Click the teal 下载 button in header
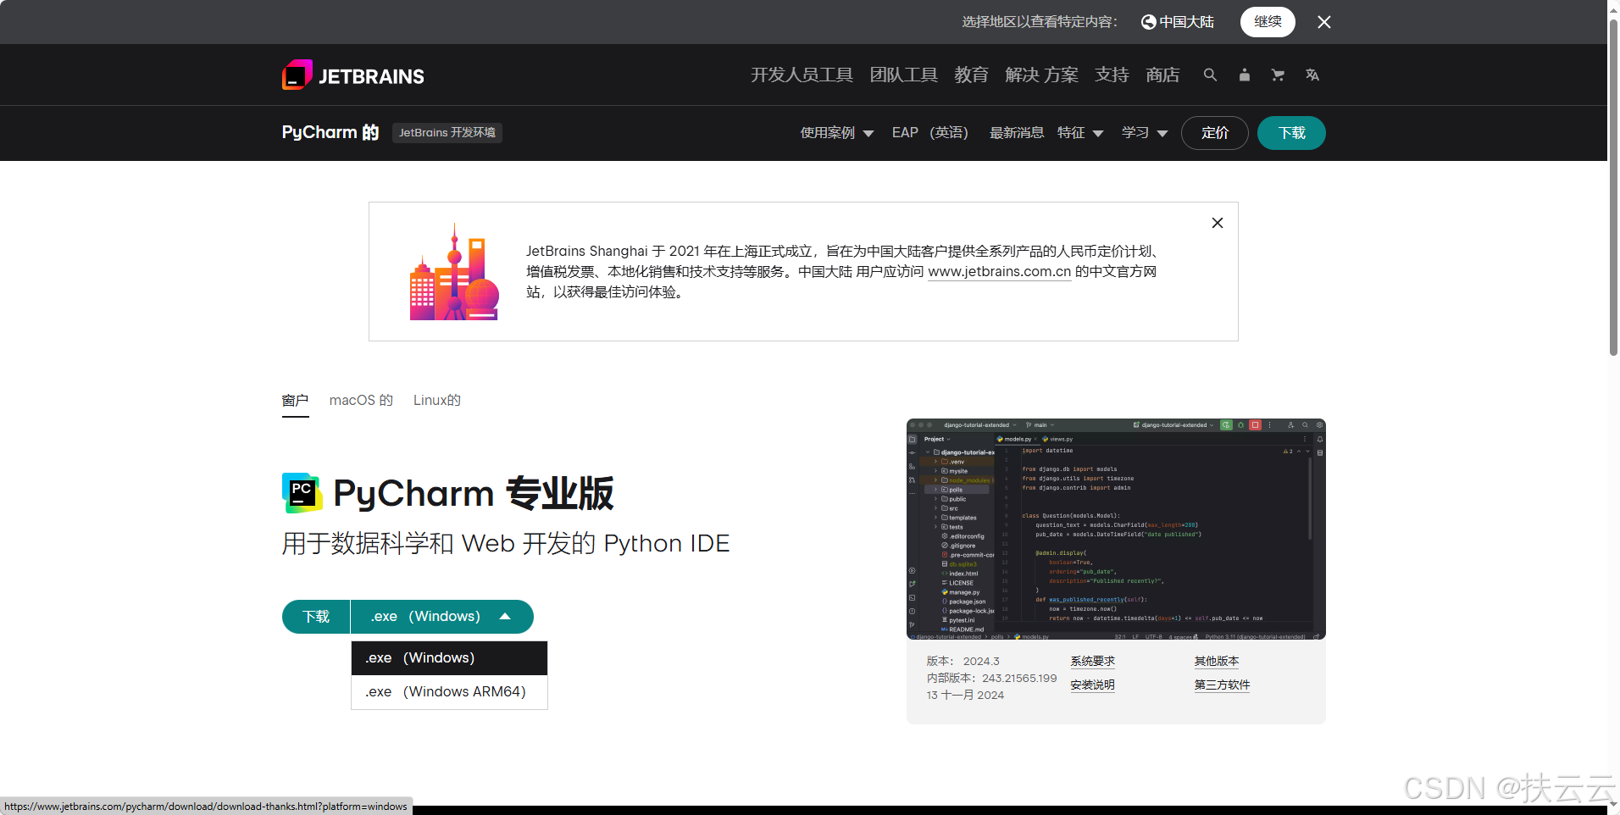The image size is (1620, 815). tap(1291, 133)
